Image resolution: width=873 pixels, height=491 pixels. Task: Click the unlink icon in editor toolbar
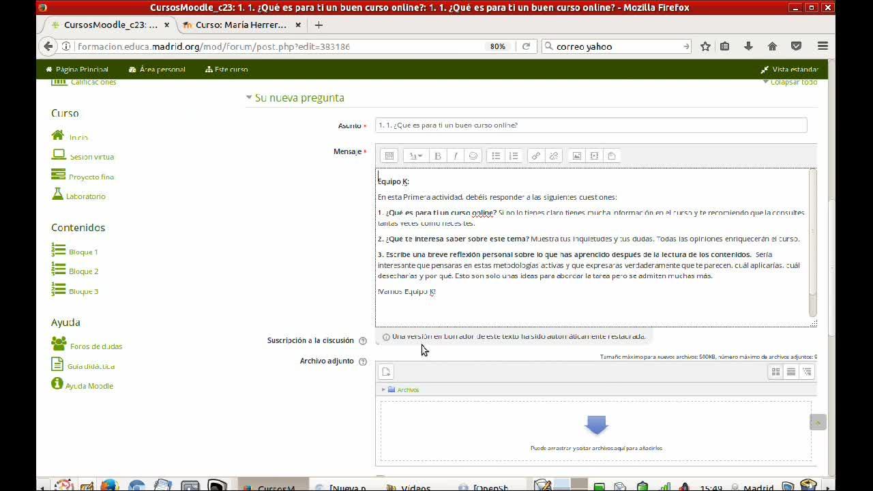pos(554,156)
